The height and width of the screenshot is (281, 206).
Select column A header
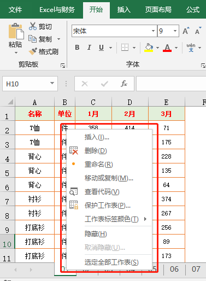35,102
